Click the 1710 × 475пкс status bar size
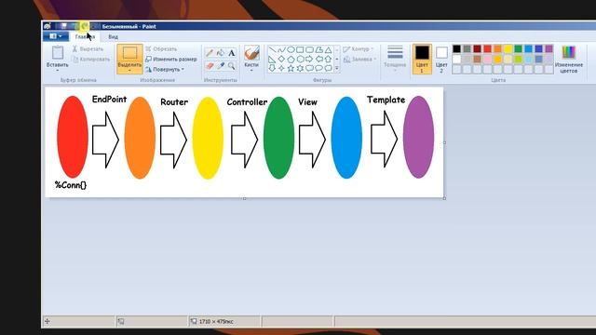The height and width of the screenshot is (335, 596). tap(216, 322)
